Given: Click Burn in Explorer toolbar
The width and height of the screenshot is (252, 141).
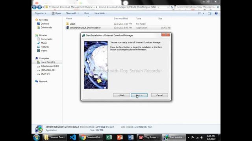Looking at the screenshot, I should 87,13.
